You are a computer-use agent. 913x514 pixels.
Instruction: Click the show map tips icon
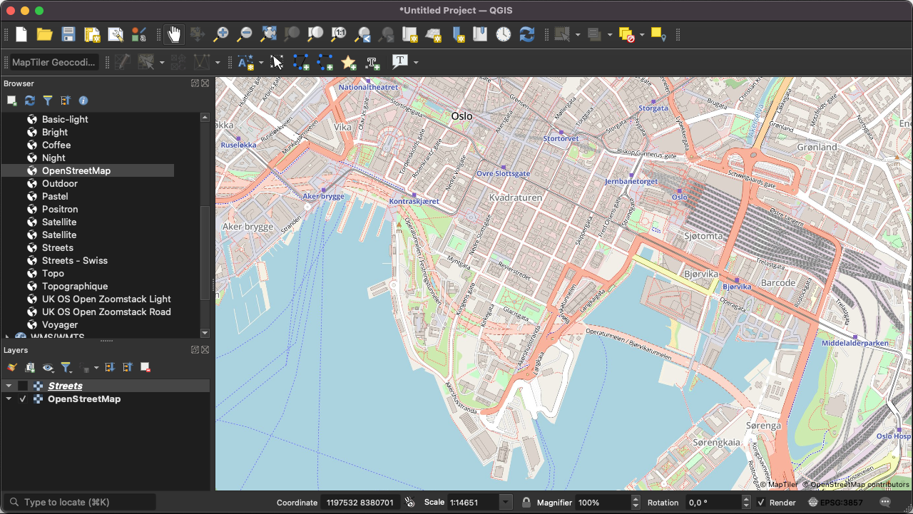[658, 34]
